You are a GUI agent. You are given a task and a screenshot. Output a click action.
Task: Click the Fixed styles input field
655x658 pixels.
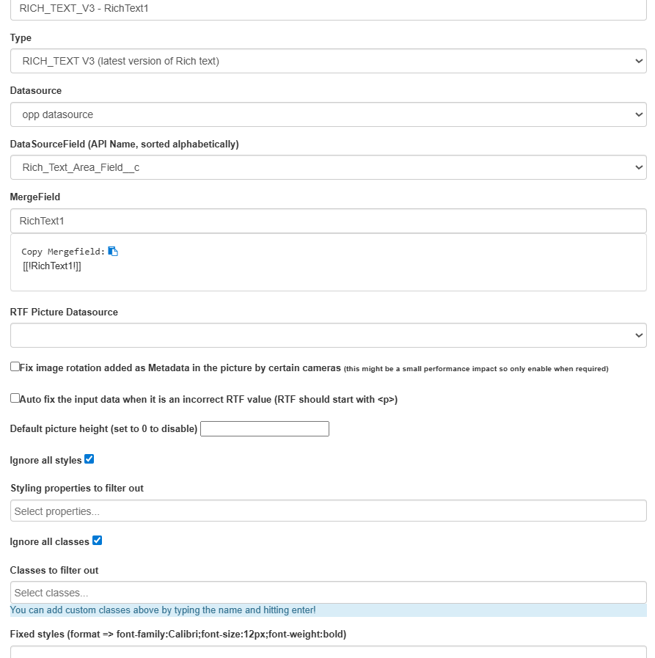point(328,652)
